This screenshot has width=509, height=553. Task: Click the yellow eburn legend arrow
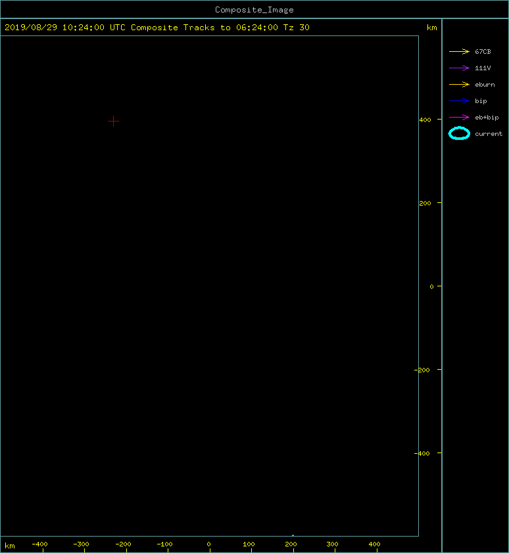coord(459,85)
